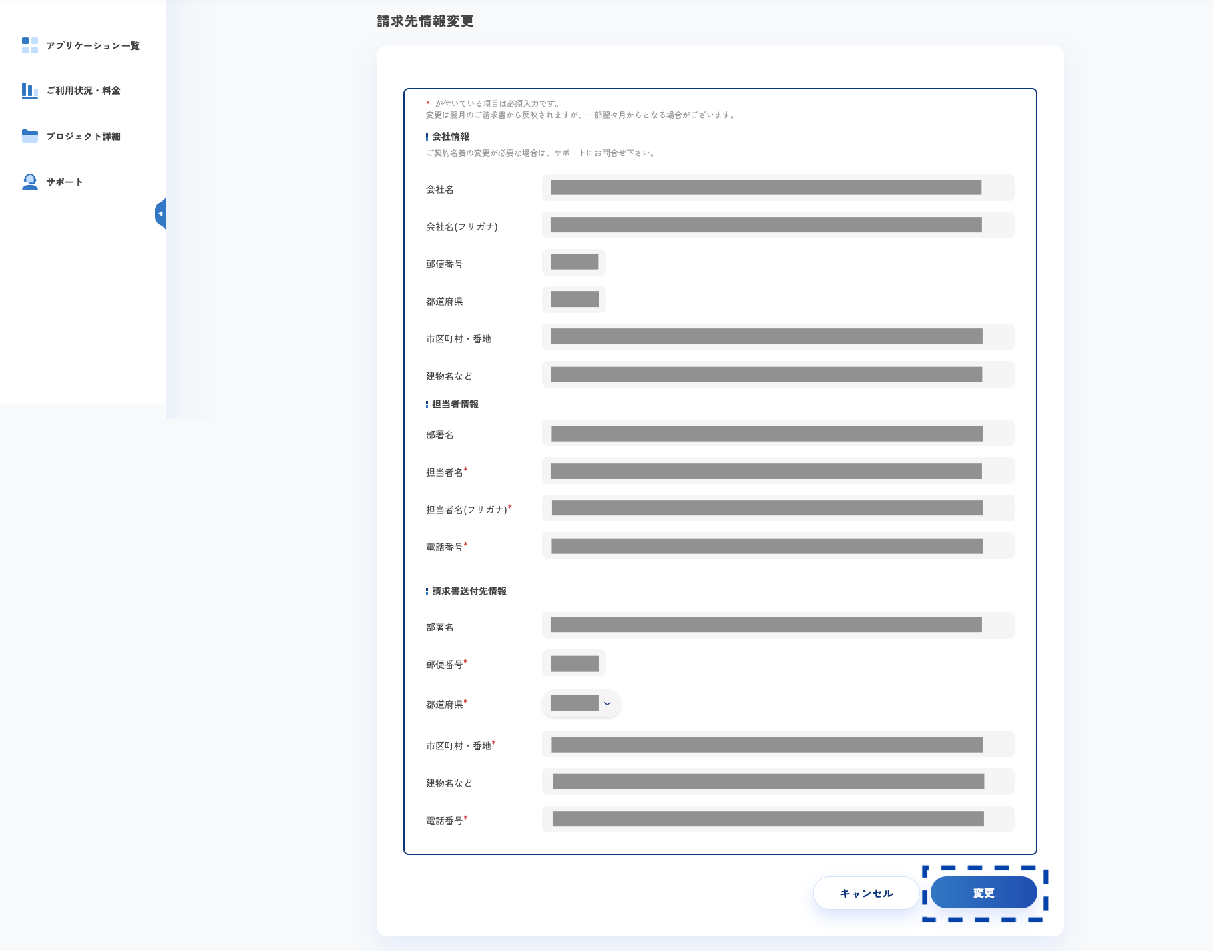Image resolution: width=1213 pixels, height=951 pixels.
Task: Click the 担当者名 input field
Action: [778, 470]
